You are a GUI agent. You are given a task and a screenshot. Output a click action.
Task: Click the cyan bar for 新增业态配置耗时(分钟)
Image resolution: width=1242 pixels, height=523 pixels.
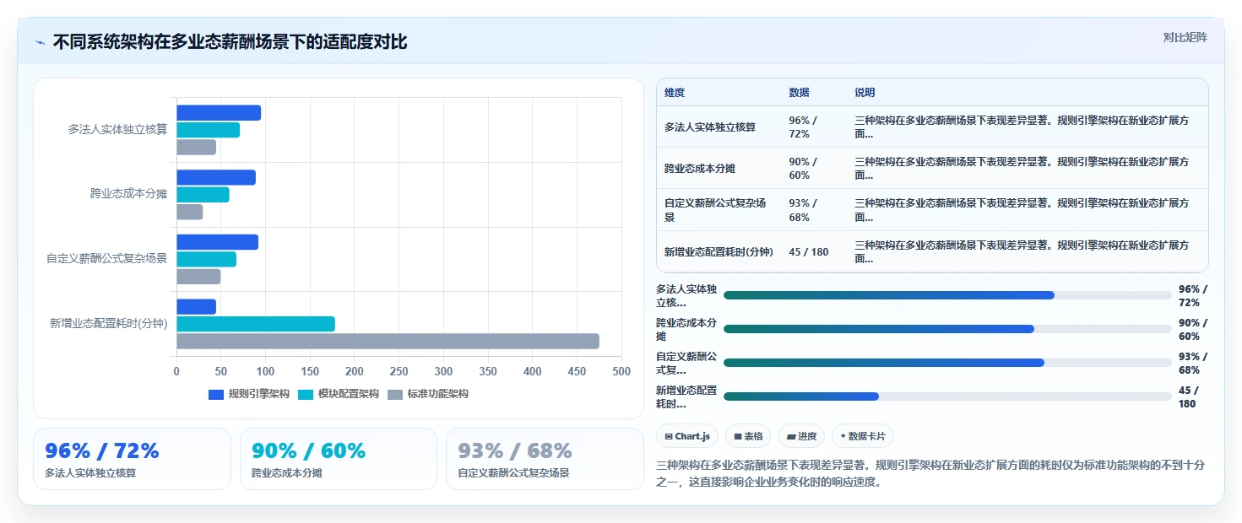point(256,324)
